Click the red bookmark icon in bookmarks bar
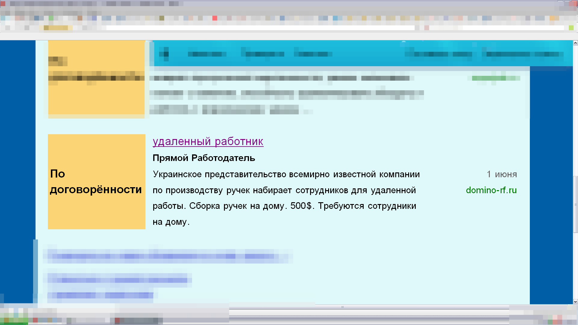Image resolution: width=578 pixels, height=325 pixels. pos(215,18)
